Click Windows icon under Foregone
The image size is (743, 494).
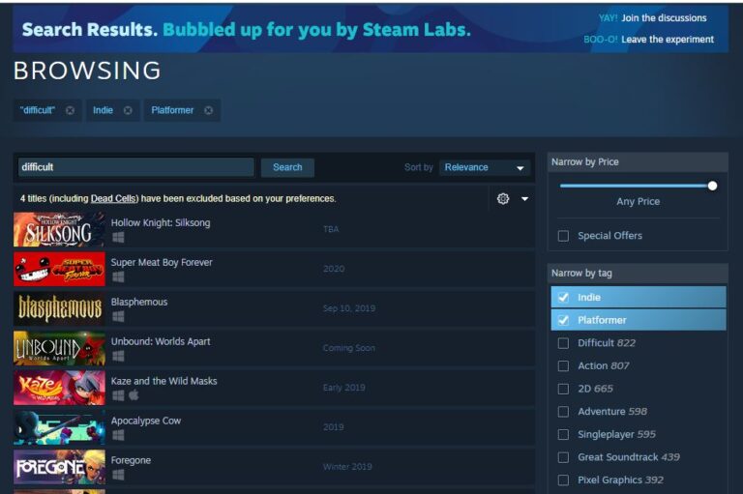pos(118,475)
